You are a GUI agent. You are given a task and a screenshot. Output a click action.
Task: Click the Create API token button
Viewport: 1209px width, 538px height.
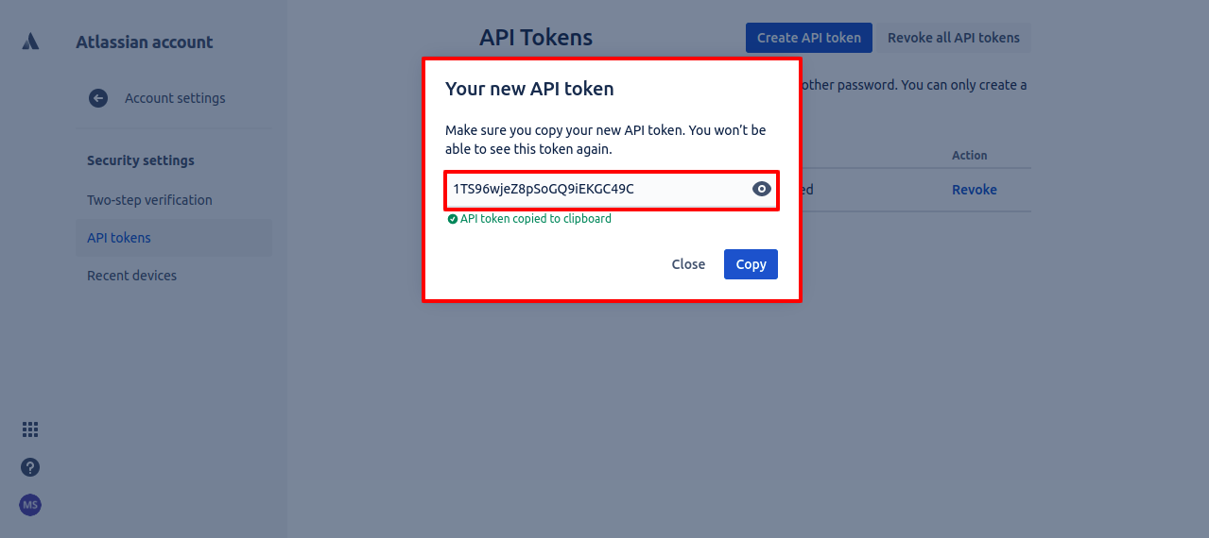809,38
